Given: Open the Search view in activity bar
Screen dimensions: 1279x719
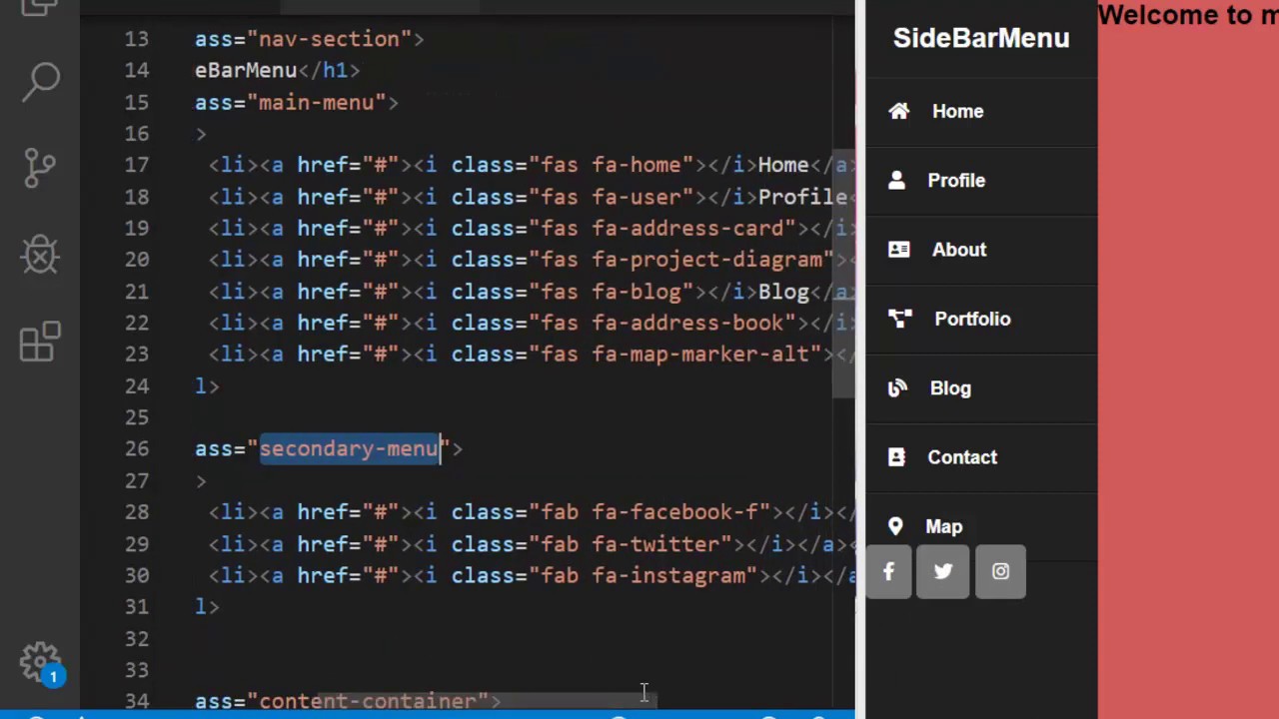Looking at the screenshot, I should 40,80.
